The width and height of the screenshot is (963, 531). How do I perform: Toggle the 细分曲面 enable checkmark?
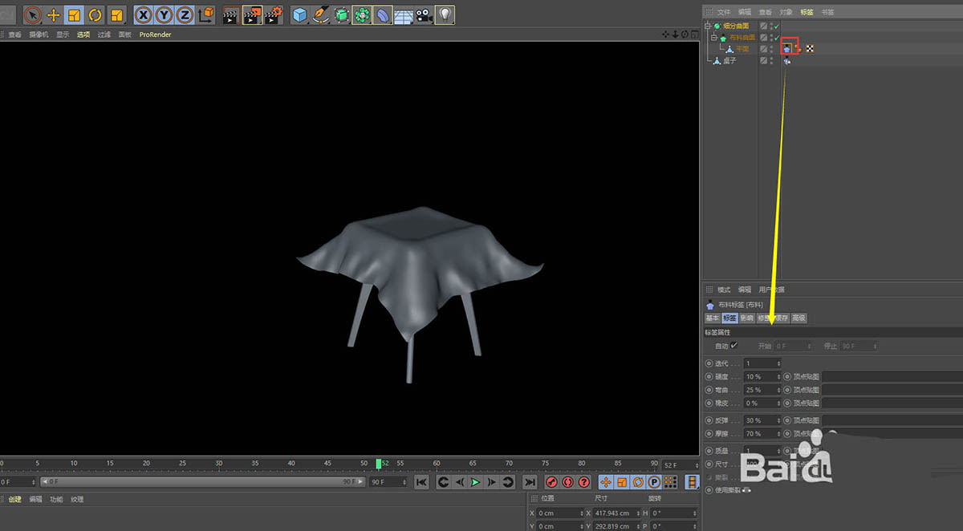(x=776, y=26)
